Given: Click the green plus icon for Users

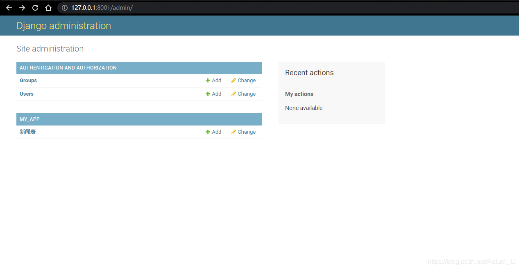Looking at the screenshot, I should click(x=208, y=94).
